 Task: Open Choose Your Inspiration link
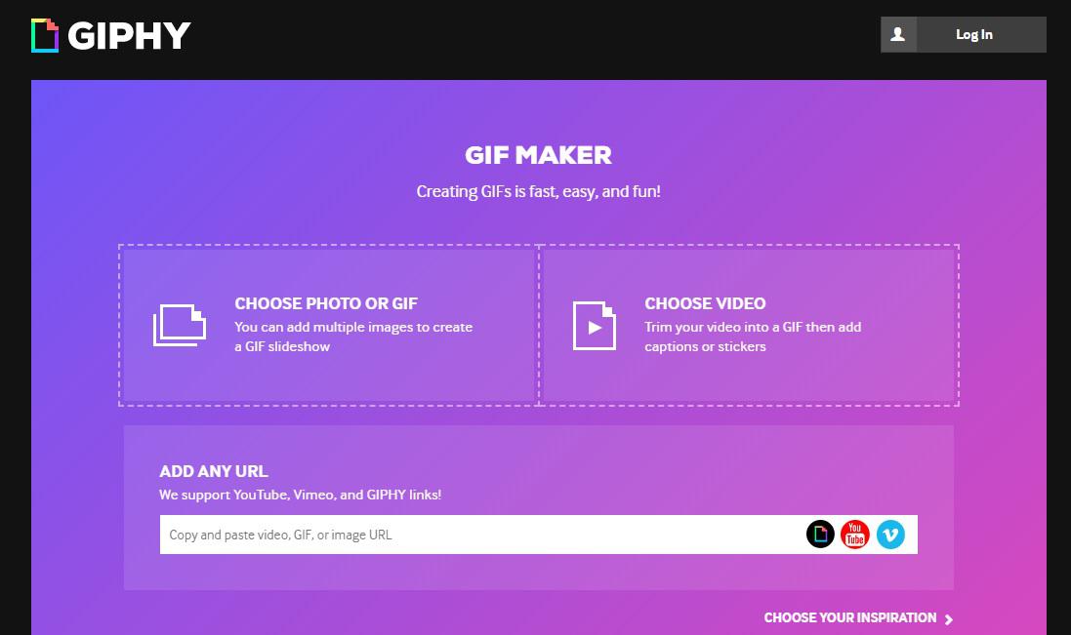tap(849, 618)
